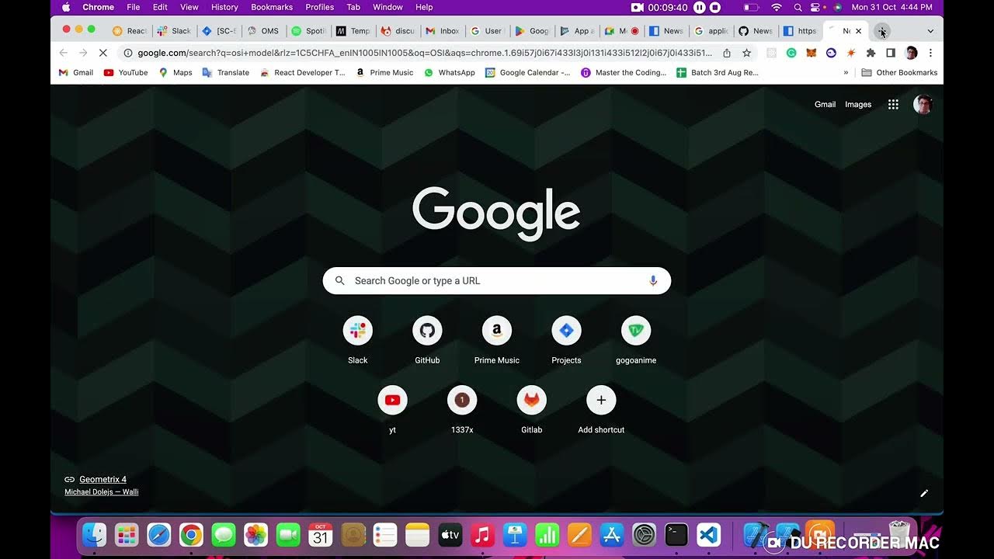Launch Terminal from the dock
The image size is (994, 559).
[676, 535]
